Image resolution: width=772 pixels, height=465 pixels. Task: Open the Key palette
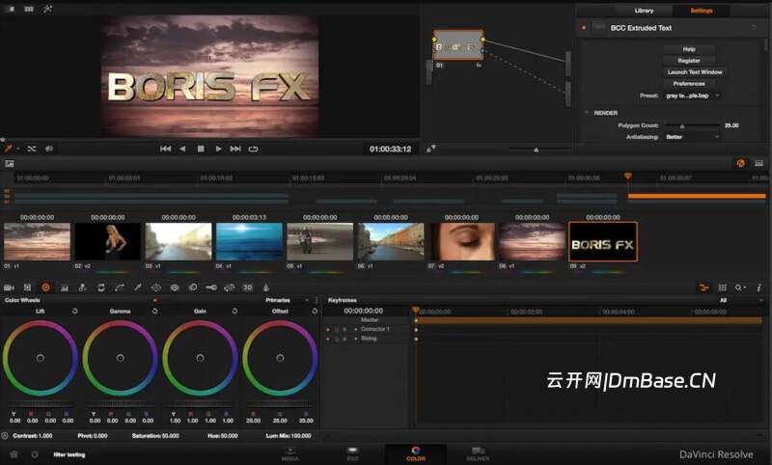[x=211, y=287]
